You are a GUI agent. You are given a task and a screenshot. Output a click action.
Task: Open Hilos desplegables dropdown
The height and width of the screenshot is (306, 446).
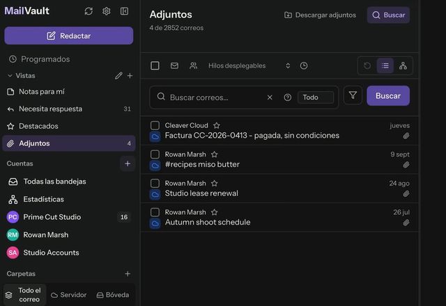249,66
